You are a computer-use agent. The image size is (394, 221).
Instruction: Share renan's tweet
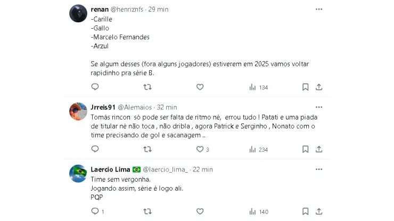(x=319, y=87)
